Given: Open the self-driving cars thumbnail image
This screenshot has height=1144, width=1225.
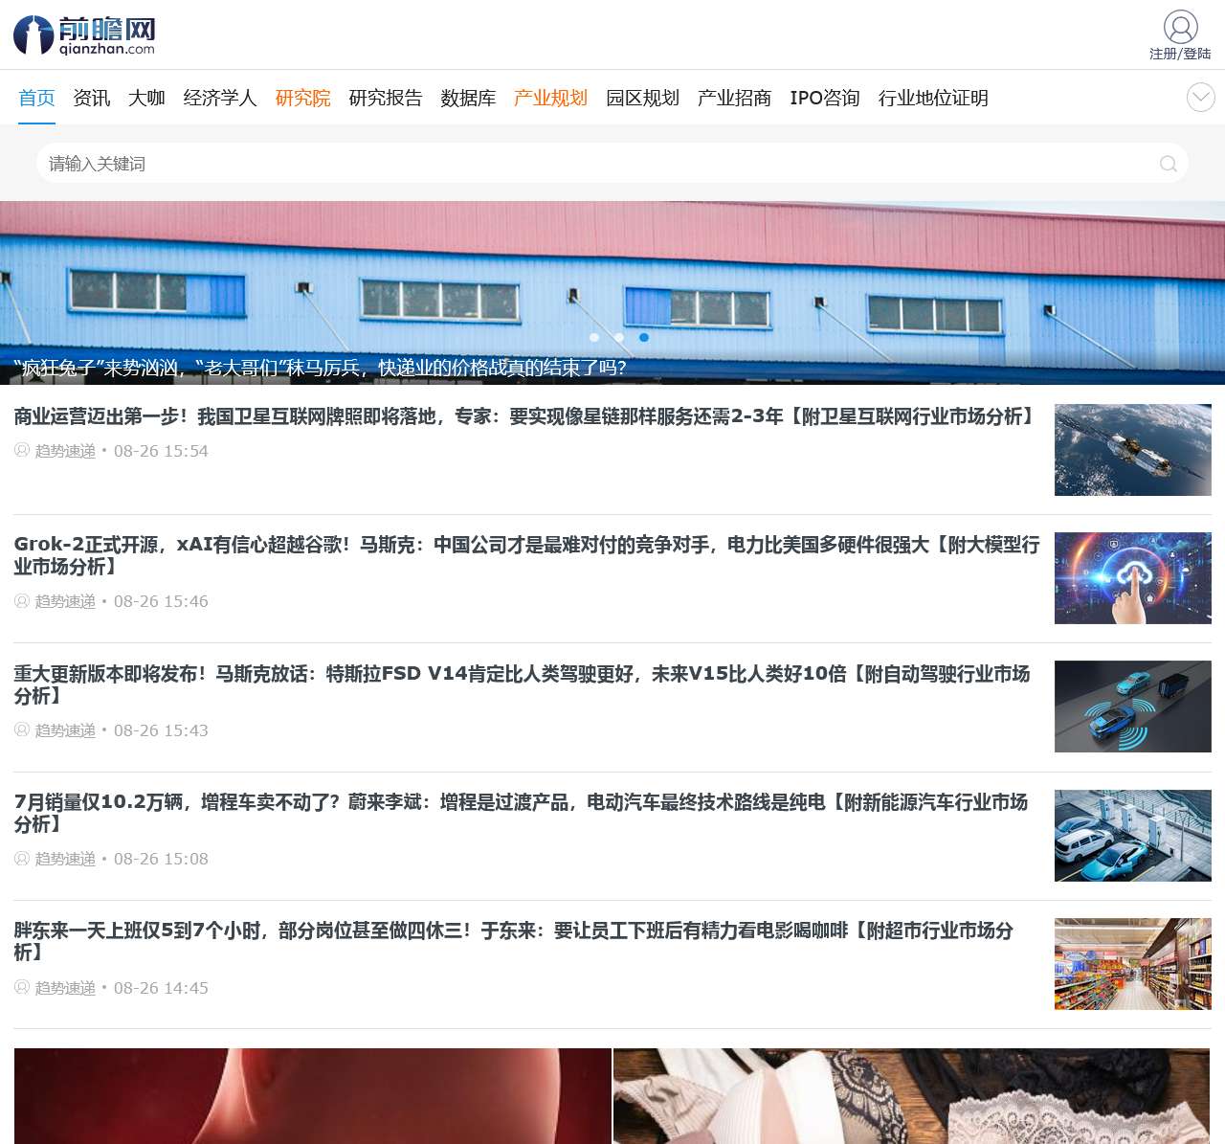Looking at the screenshot, I should click(x=1133, y=707).
